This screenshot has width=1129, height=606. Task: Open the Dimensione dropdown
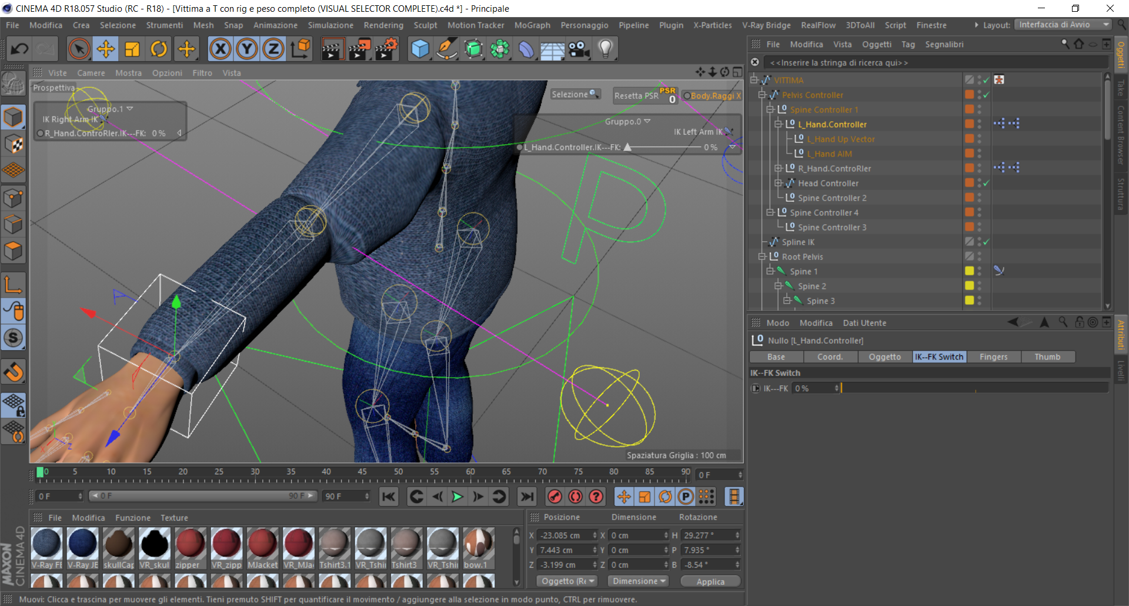[x=639, y=581]
